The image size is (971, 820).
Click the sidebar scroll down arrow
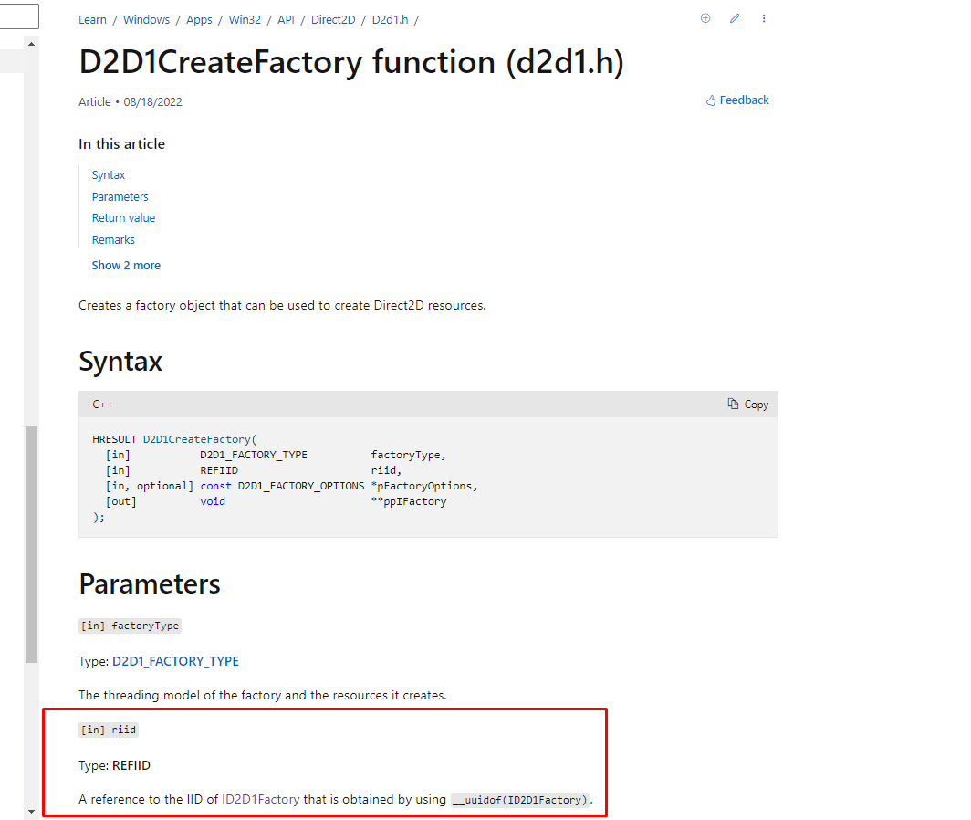pos(32,811)
